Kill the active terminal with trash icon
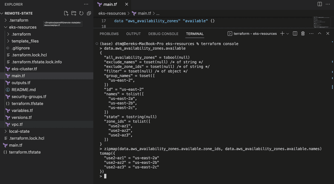Viewport: 334px width, 184px height. tap(303, 33)
